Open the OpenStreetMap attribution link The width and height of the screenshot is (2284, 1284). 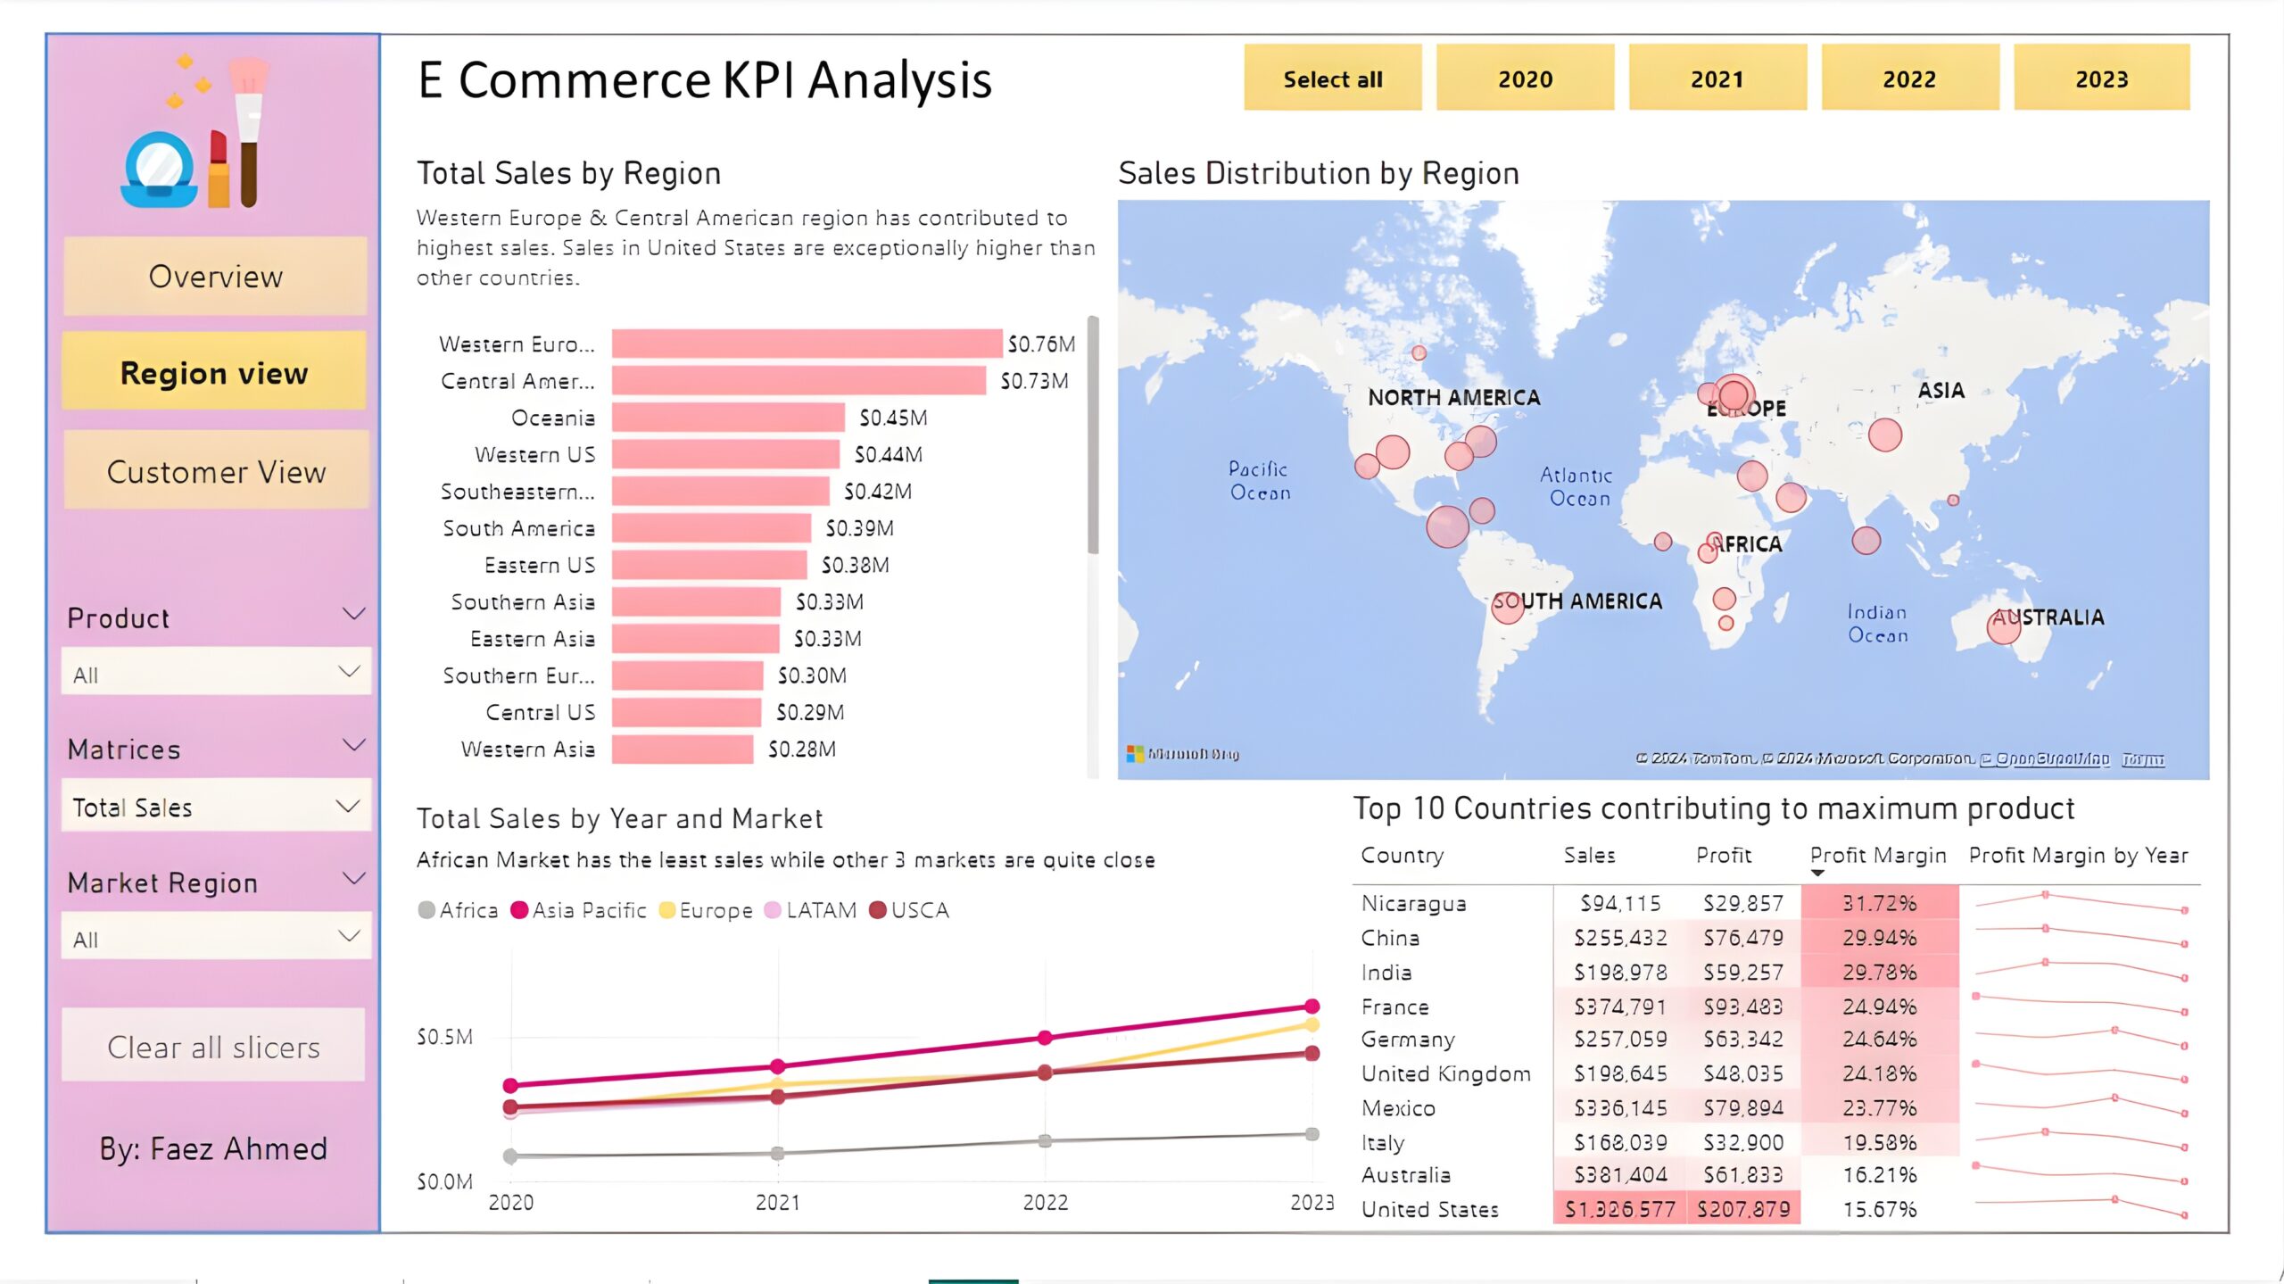(2045, 759)
